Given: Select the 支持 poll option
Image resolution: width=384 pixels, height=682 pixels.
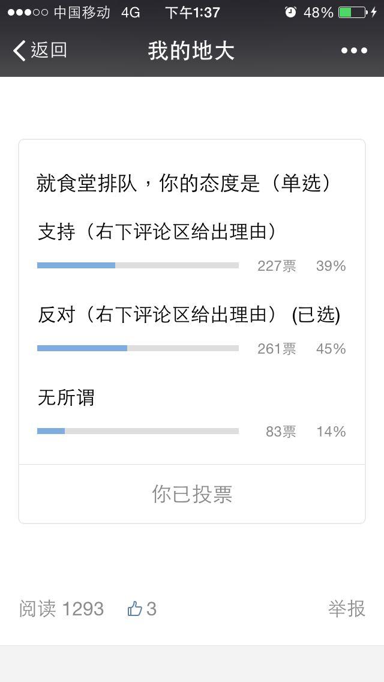Looking at the screenshot, I should coord(157,232).
